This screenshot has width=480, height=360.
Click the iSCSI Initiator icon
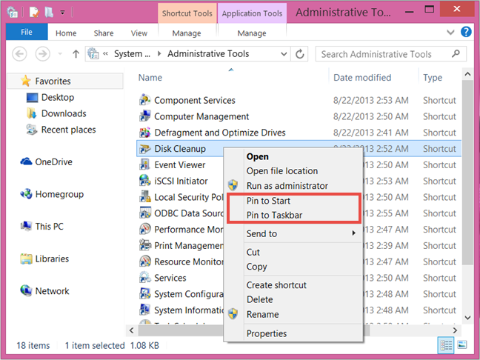(x=144, y=181)
